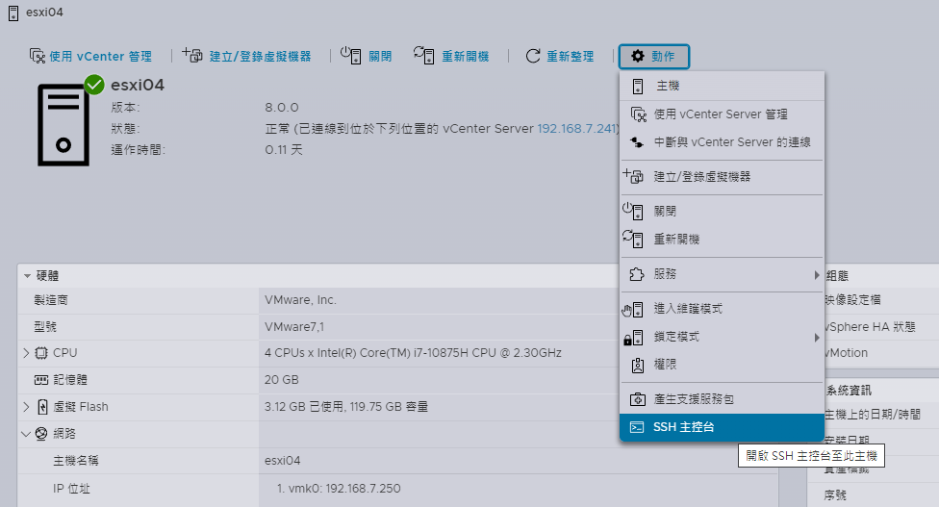The width and height of the screenshot is (939, 507).
Task: Choose 產生支援服務包 menu entry
Action: click(x=722, y=398)
